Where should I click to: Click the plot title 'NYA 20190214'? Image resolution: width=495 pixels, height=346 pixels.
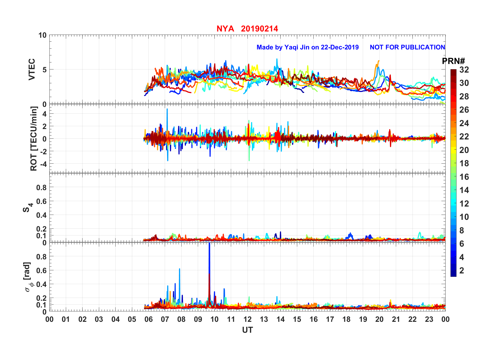pyautogui.click(x=247, y=29)
